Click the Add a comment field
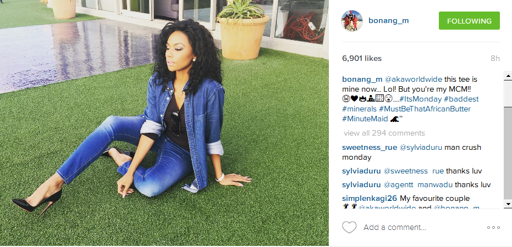 pos(421,227)
